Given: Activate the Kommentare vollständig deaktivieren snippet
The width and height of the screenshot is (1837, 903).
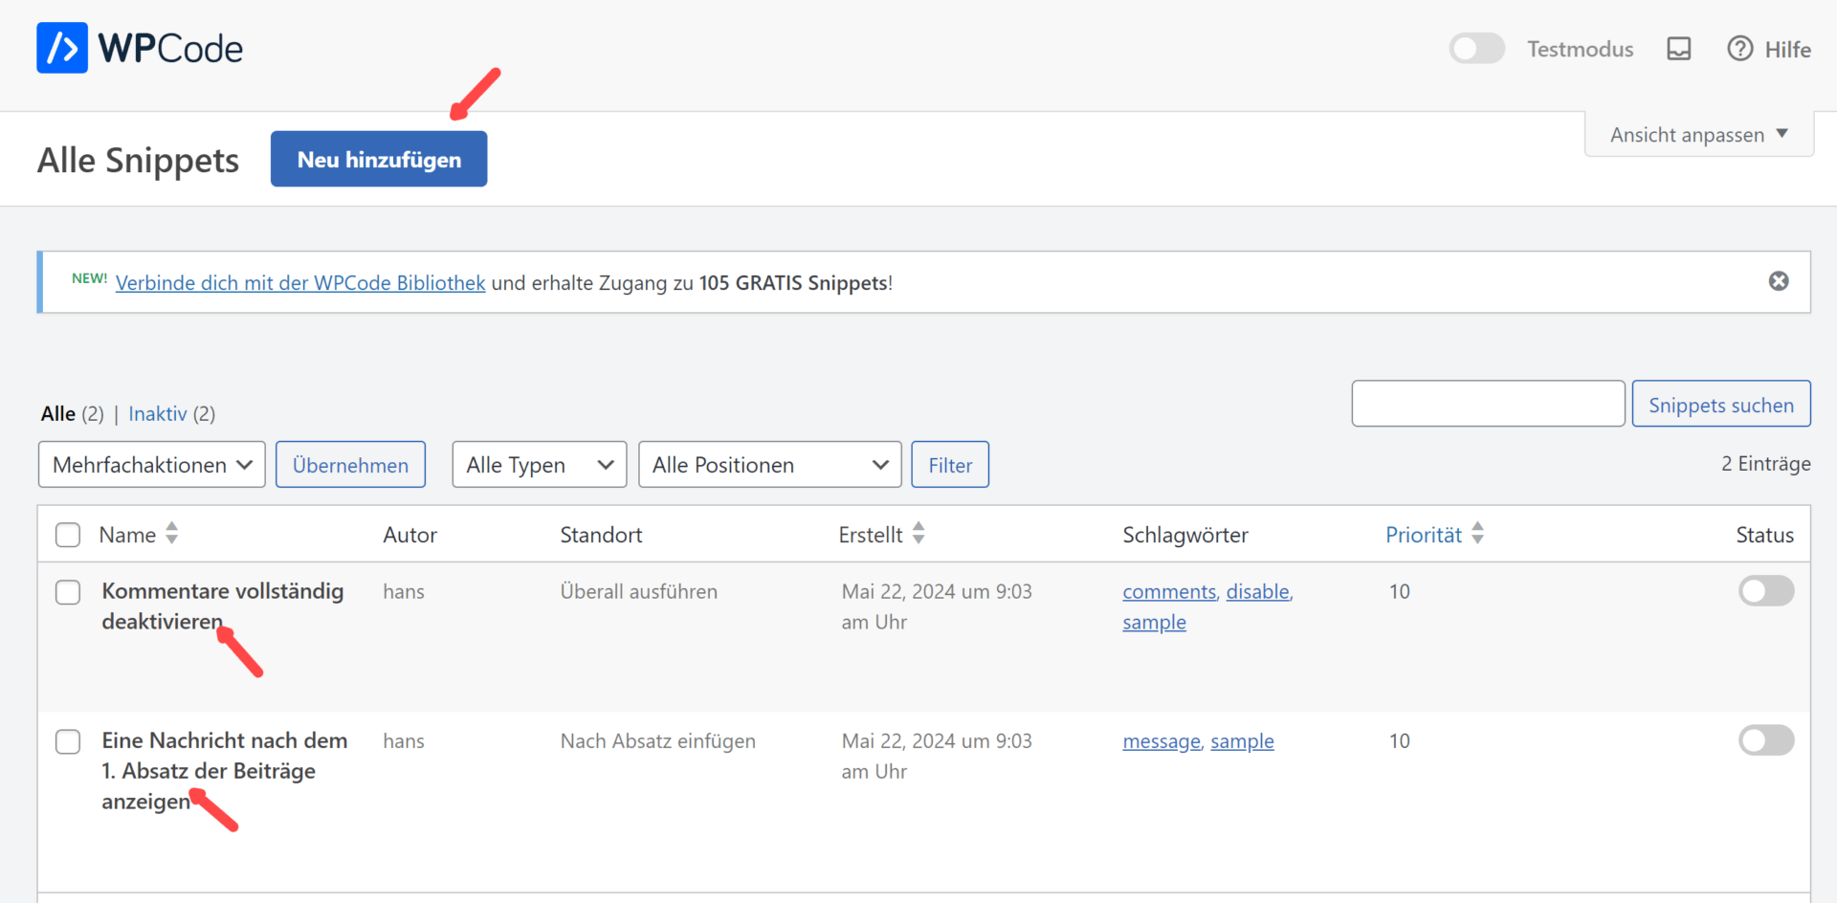Looking at the screenshot, I should coord(1765,591).
